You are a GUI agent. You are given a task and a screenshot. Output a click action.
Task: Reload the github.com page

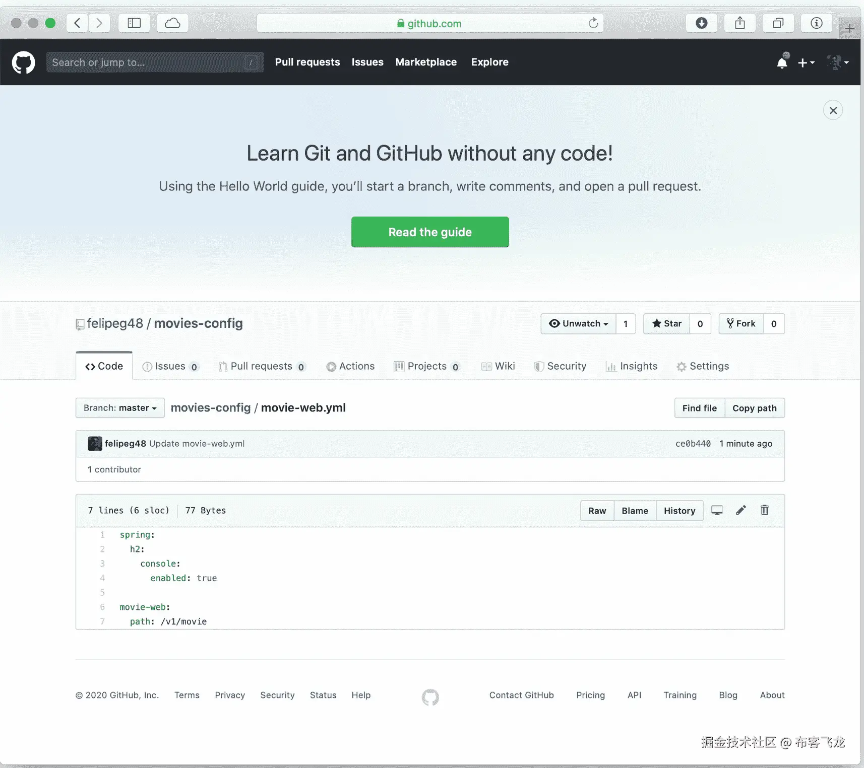pyautogui.click(x=593, y=23)
